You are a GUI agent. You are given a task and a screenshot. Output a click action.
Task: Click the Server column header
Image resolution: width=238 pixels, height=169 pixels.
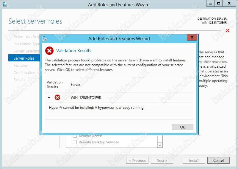75,85
